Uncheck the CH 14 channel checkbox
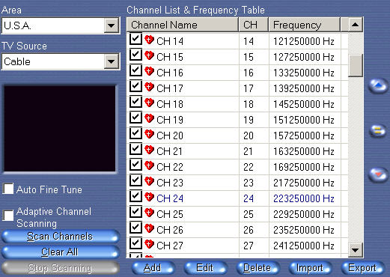 [135, 39]
